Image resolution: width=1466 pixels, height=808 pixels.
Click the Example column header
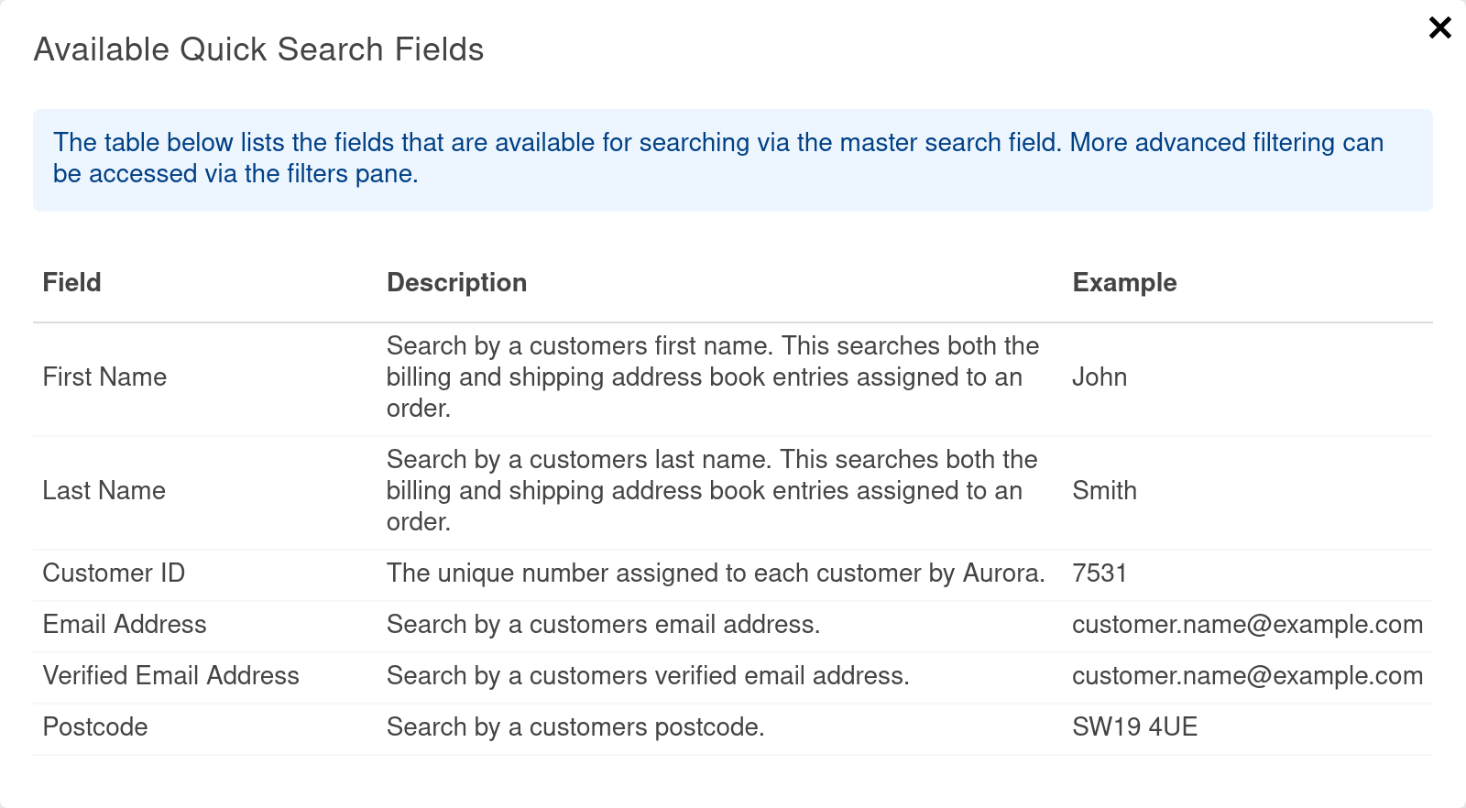click(1124, 282)
